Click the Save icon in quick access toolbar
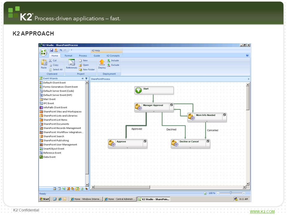The width and height of the screenshot is (287, 215). 52,50
